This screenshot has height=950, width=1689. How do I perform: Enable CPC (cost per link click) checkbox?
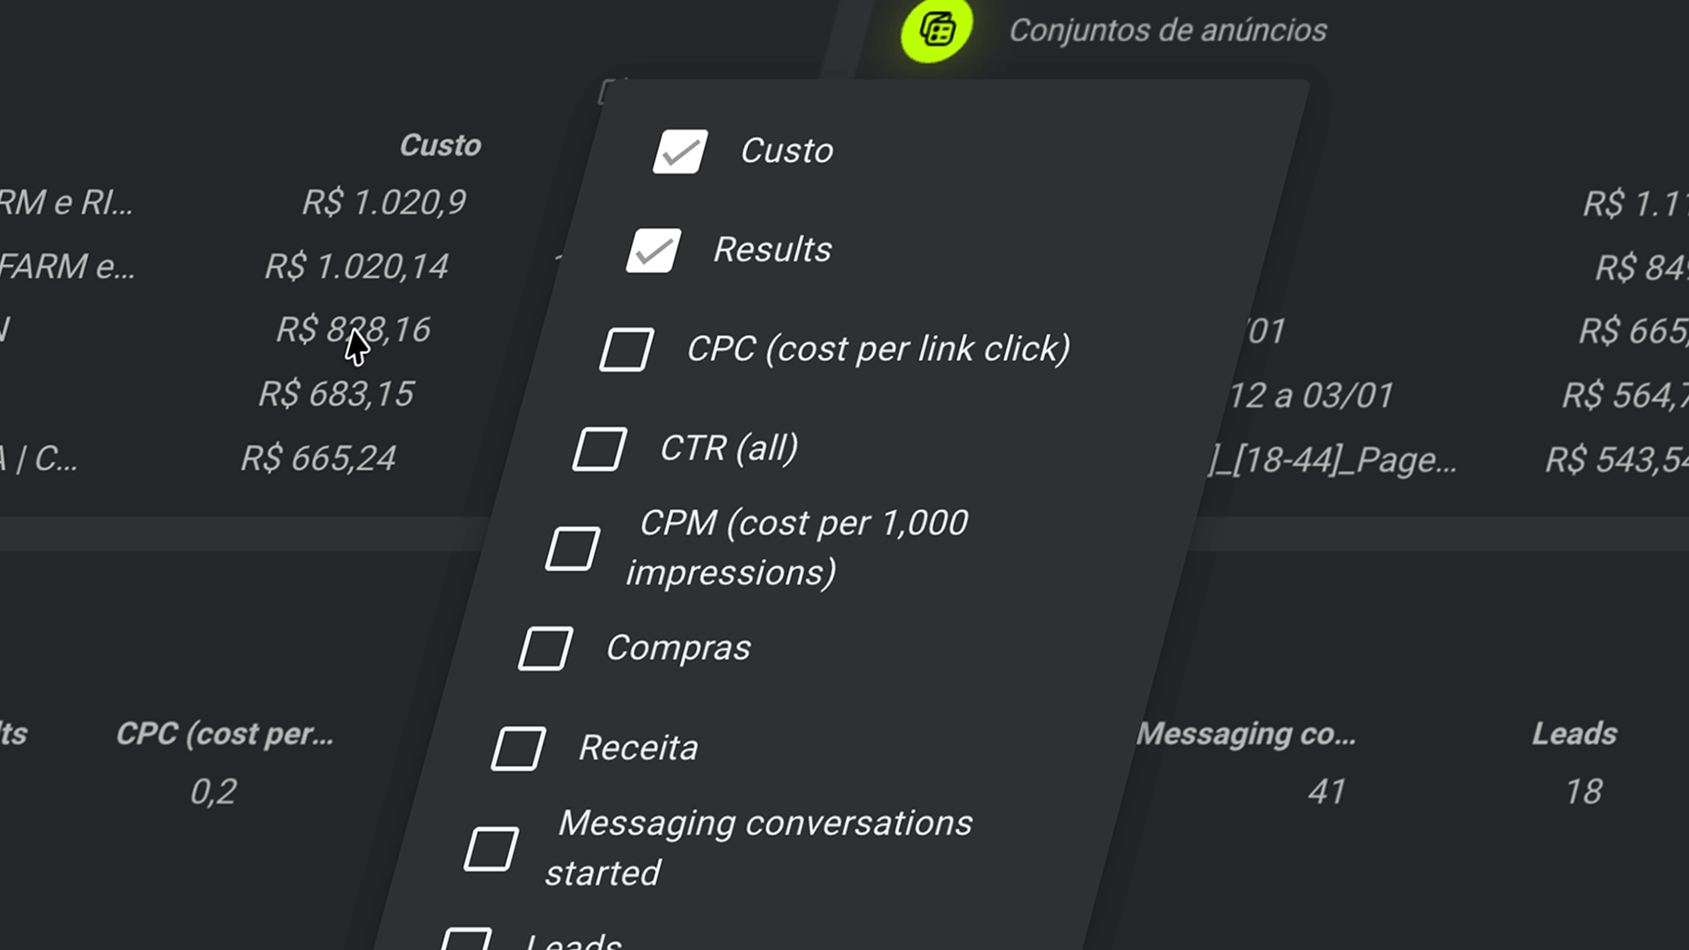click(x=626, y=350)
